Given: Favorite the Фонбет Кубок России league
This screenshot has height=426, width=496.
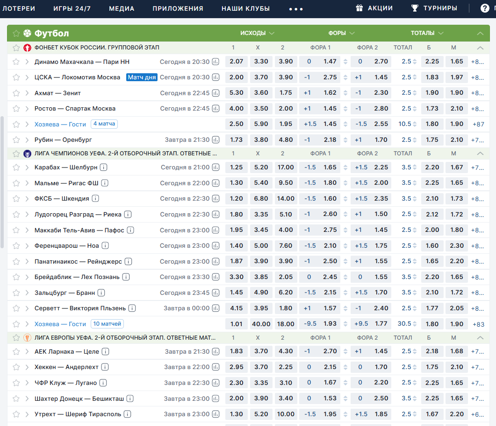Looking at the screenshot, I should (16, 48).
